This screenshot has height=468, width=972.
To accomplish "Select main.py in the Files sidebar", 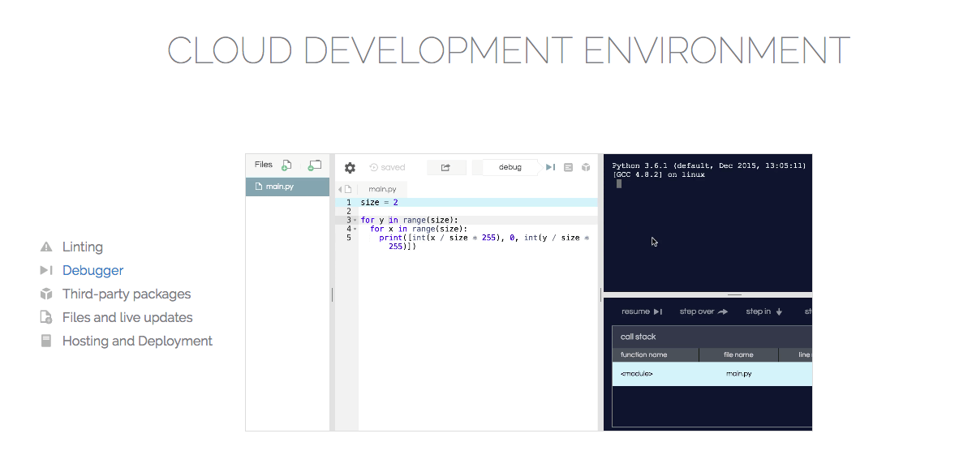I will [280, 187].
